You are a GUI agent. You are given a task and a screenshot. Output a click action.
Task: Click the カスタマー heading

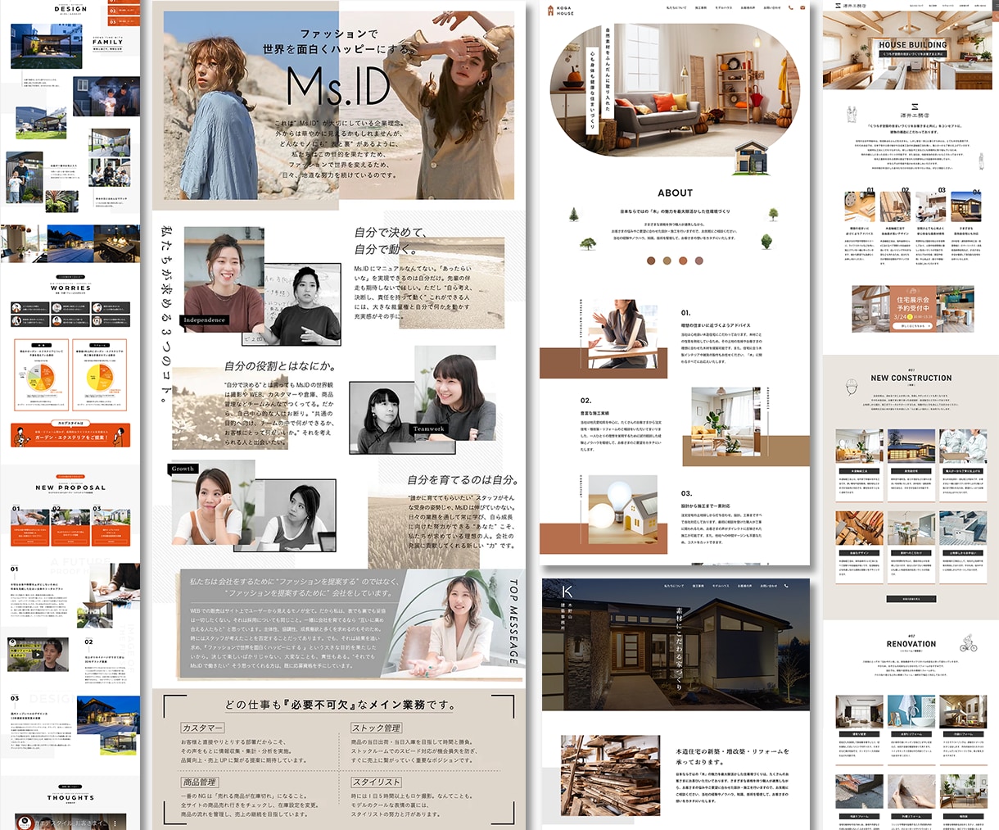pyautogui.click(x=202, y=728)
